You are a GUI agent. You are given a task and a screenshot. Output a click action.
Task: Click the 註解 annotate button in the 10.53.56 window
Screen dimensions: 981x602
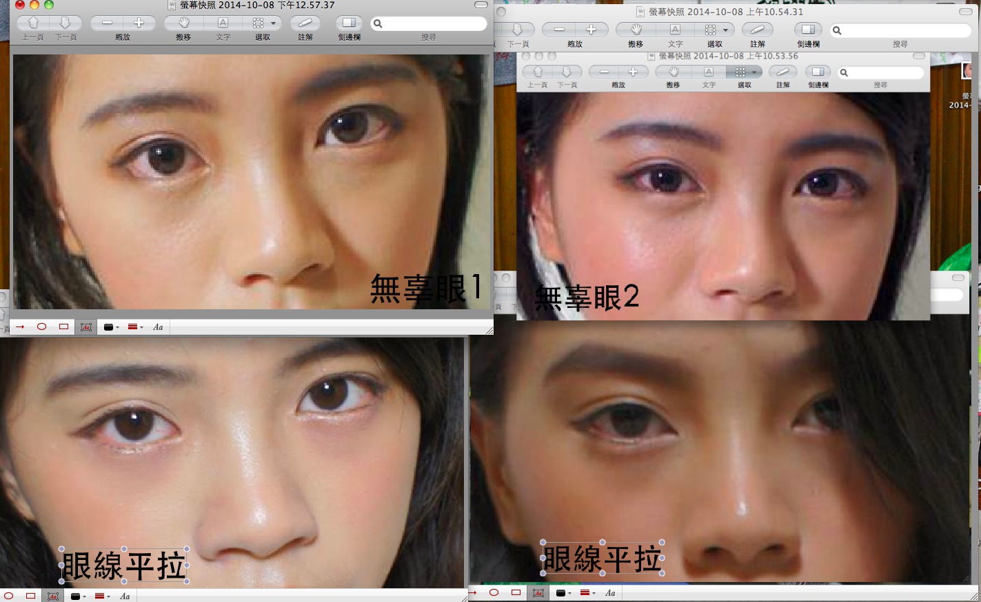click(x=782, y=72)
